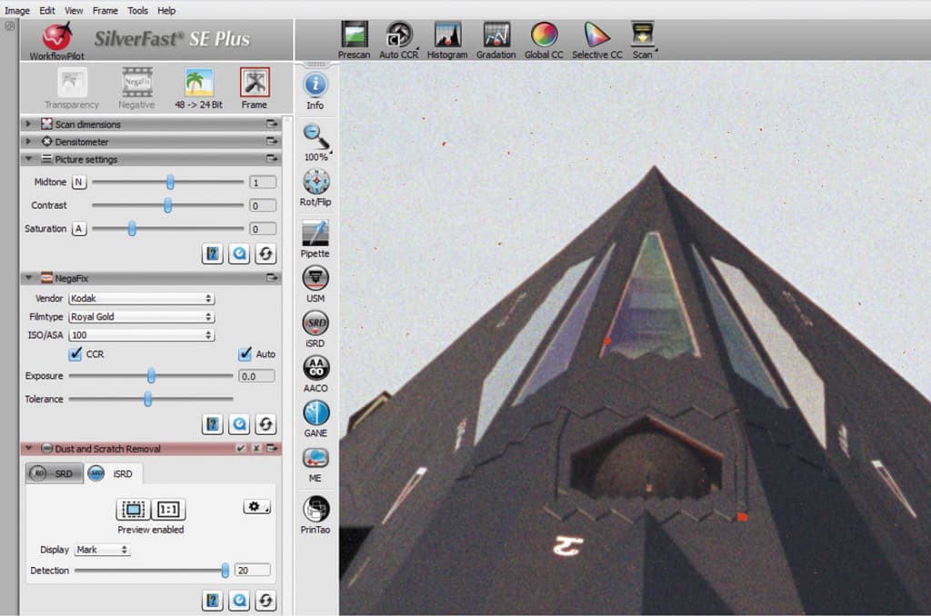Open the Vendor dropdown showing Kodak

click(x=141, y=298)
